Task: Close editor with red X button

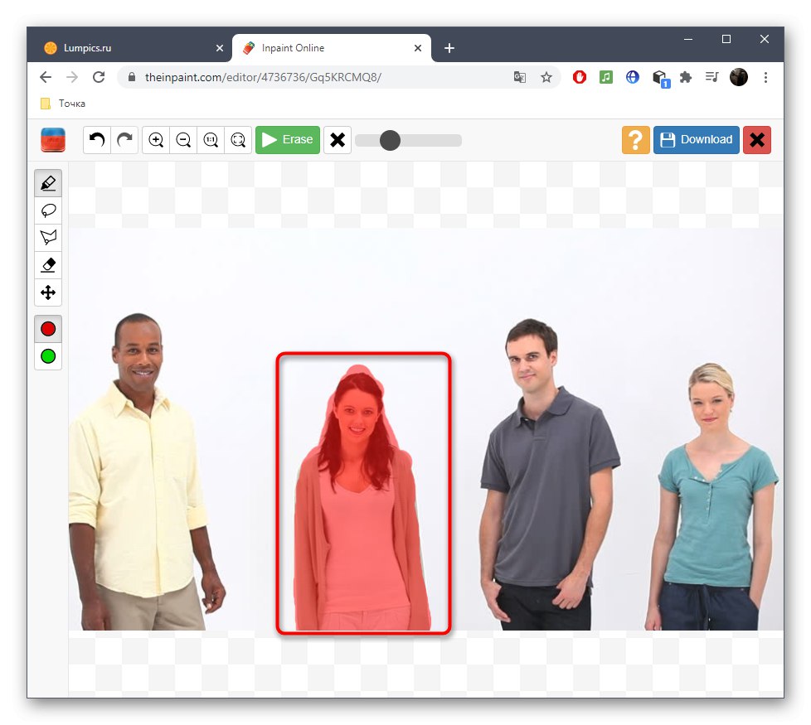Action: pos(757,139)
